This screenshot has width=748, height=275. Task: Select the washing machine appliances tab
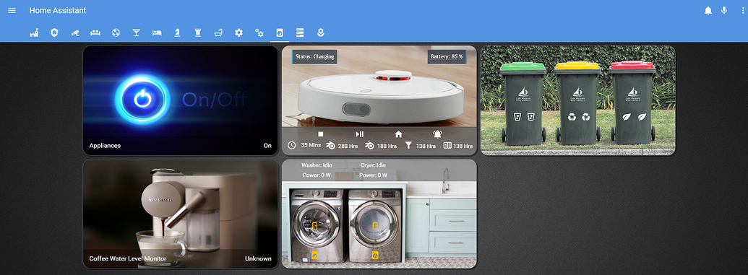(280, 32)
